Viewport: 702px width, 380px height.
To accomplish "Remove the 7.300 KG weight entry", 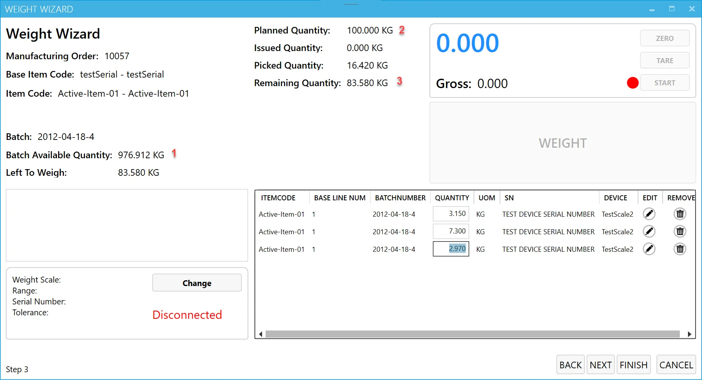I will [x=680, y=232].
